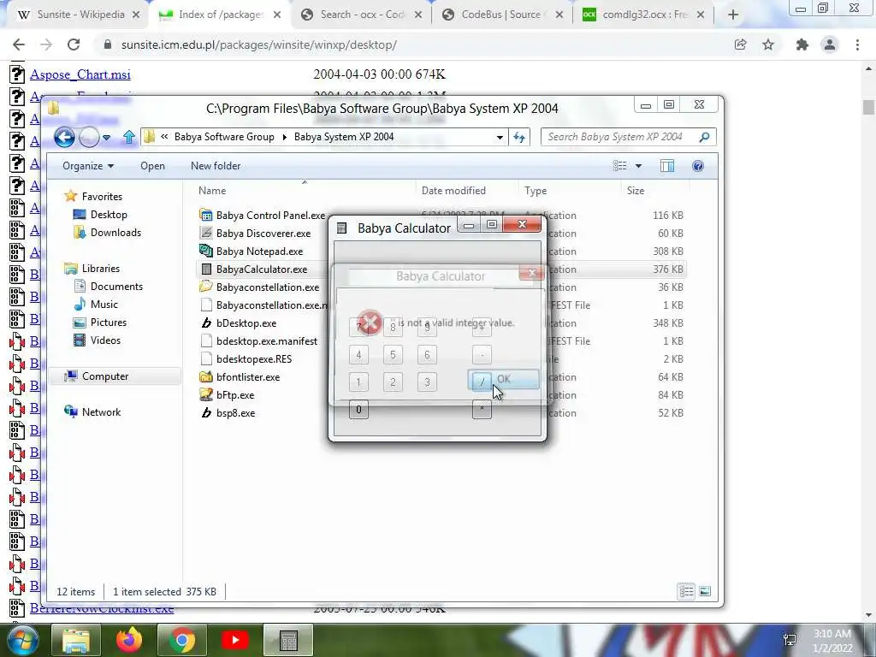The width and height of the screenshot is (876, 657).
Task: Go back in the Explorer window
Action: pos(64,137)
